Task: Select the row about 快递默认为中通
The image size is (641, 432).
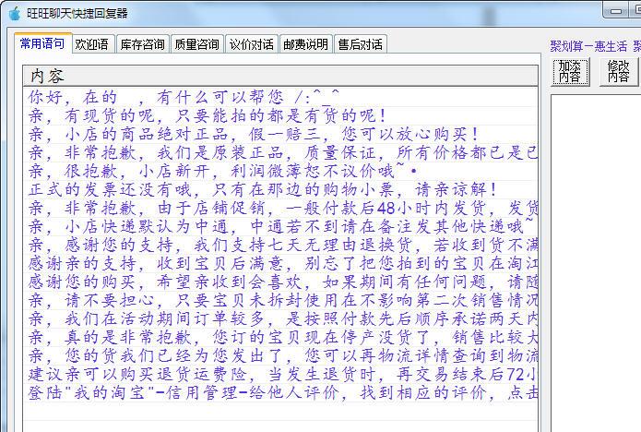Action: (x=277, y=226)
